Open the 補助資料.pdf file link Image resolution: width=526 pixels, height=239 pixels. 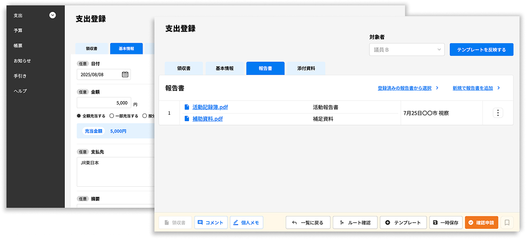(208, 118)
